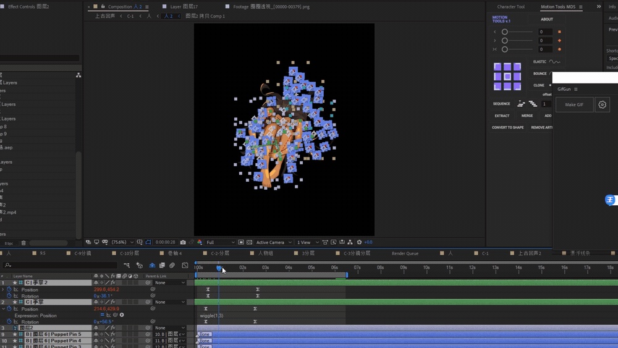
Task: Adjust the third ease-both slider knob
Action: point(504,49)
